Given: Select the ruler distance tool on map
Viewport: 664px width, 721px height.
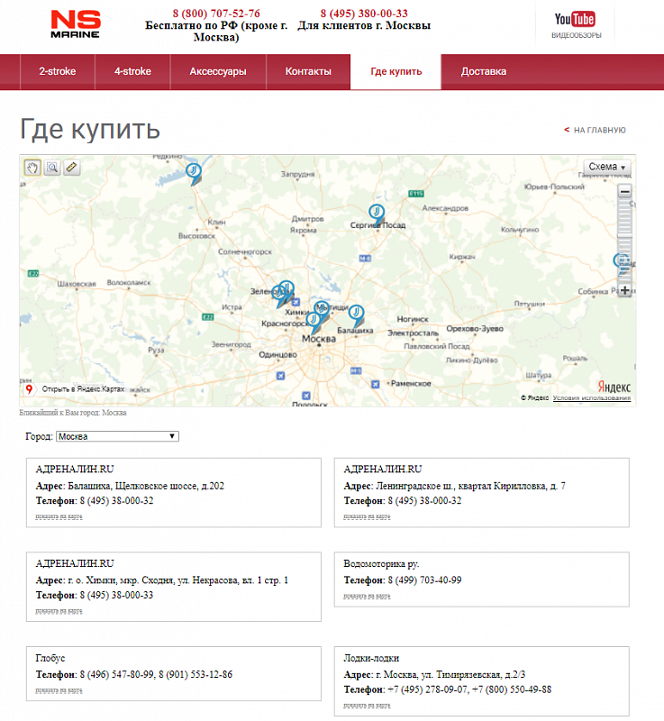Looking at the screenshot, I should pos(72,168).
